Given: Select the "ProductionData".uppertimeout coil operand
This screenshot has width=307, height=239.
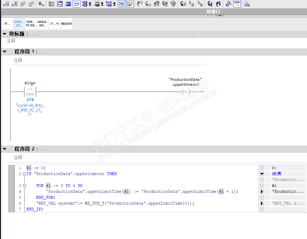Looking at the screenshot, I should [x=186, y=82].
